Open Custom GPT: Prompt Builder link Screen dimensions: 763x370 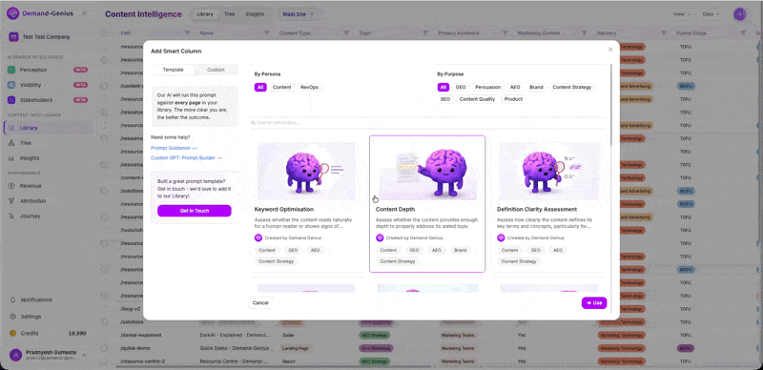coord(186,157)
